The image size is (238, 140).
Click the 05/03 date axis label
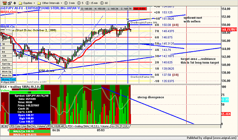click(101, 130)
